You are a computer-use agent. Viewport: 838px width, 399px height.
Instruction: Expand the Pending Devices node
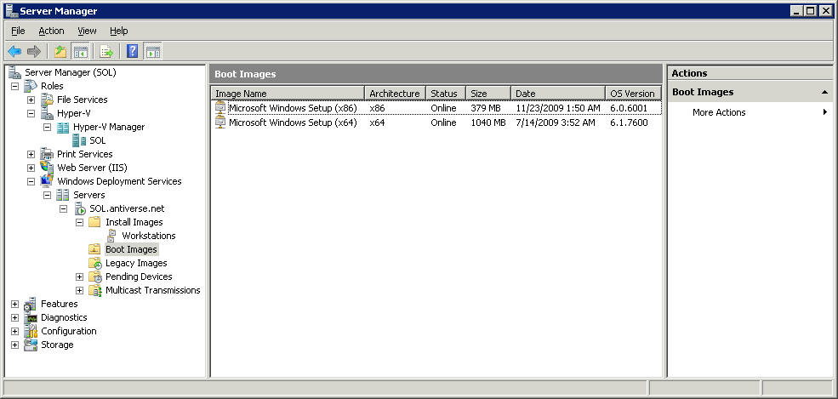pos(80,276)
